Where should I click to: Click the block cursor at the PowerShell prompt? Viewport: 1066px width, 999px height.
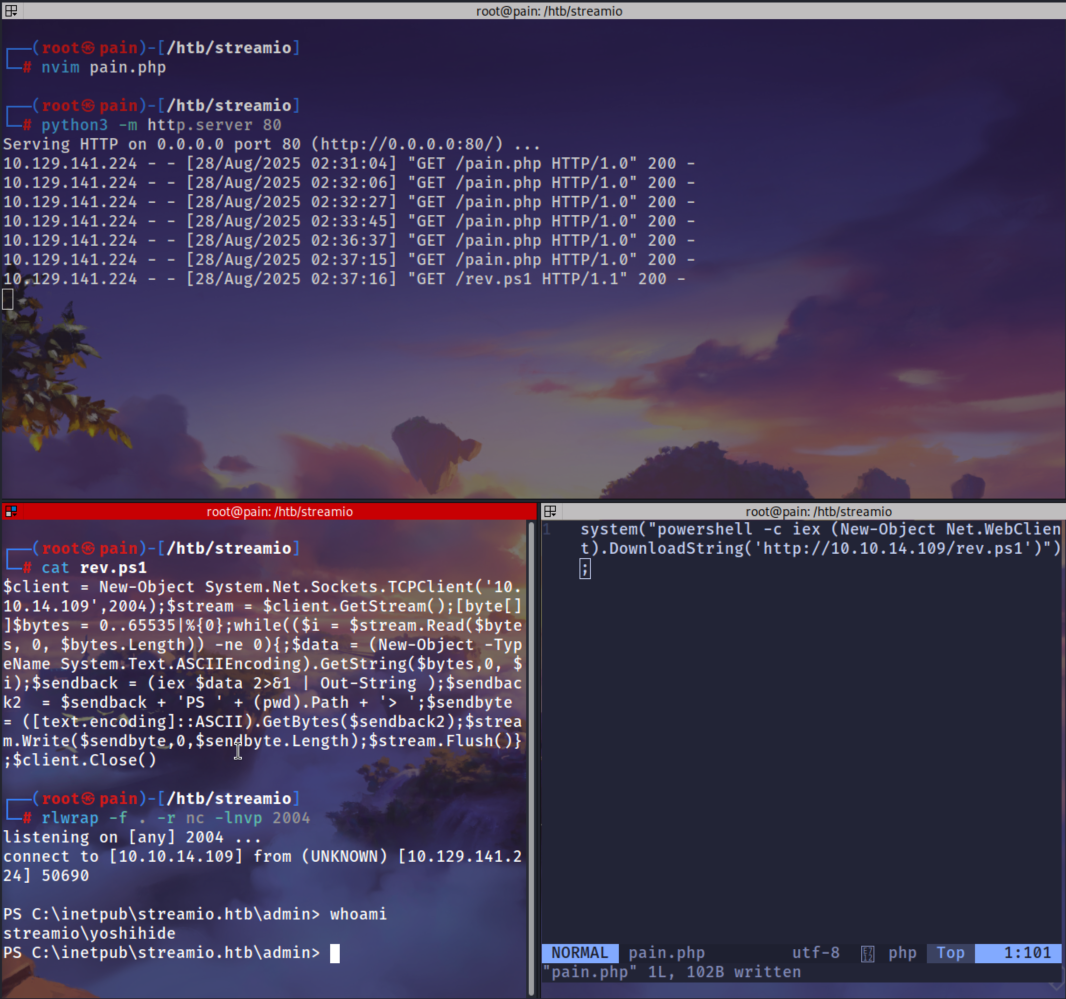[x=334, y=953]
